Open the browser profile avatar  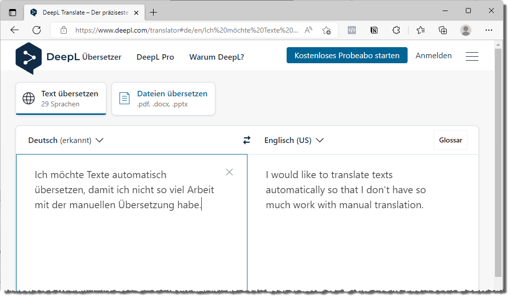[466, 30]
